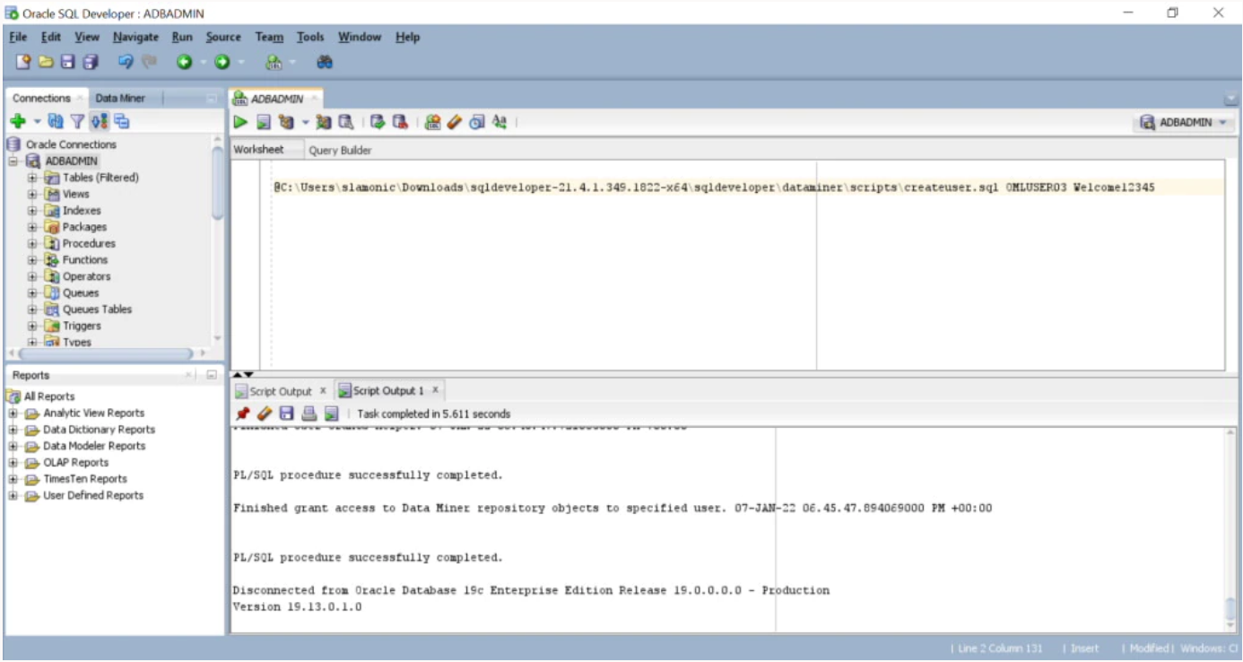Click the Undo arrow in main toolbar

click(x=126, y=62)
